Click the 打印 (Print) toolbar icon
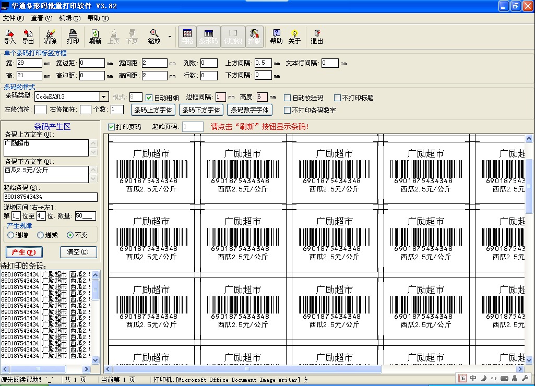 (x=73, y=36)
